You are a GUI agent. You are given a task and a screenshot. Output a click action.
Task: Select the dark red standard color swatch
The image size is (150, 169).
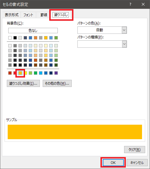click(x=10, y=73)
